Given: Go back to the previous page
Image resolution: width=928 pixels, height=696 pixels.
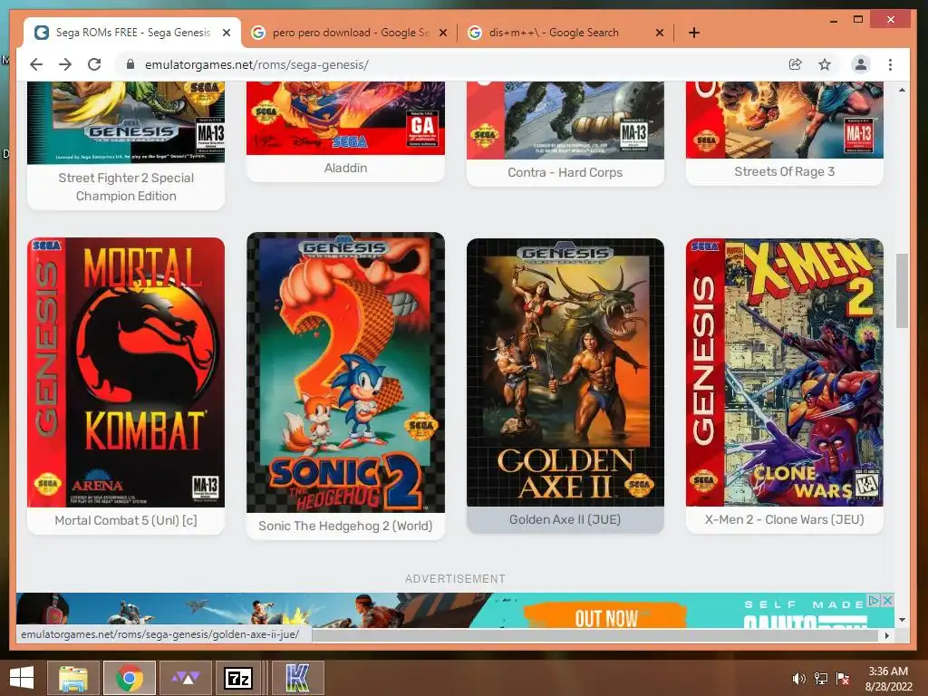Looking at the screenshot, I should (x=36, y=64).
